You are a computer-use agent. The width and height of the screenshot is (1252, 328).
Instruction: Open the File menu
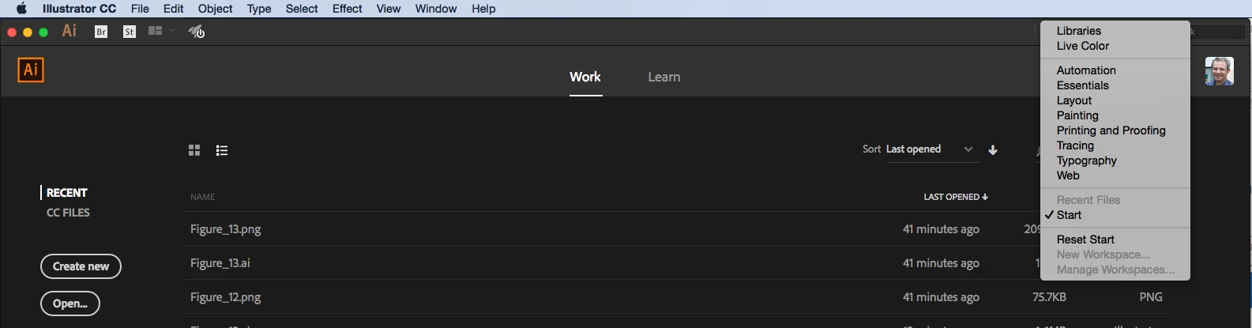point(140,9)
